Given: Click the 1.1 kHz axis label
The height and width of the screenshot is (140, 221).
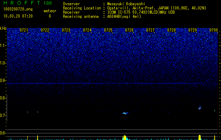Looking at the screenshot, I should (3, 45).
